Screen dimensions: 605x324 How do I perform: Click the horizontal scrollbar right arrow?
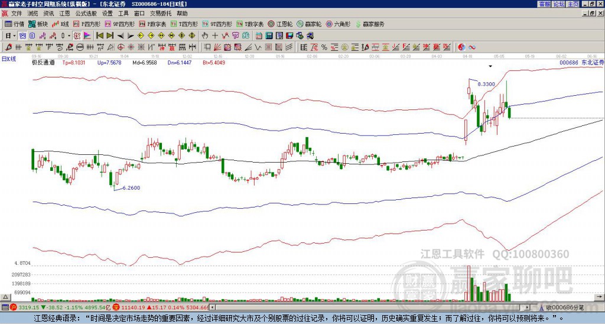click(527, 307)
